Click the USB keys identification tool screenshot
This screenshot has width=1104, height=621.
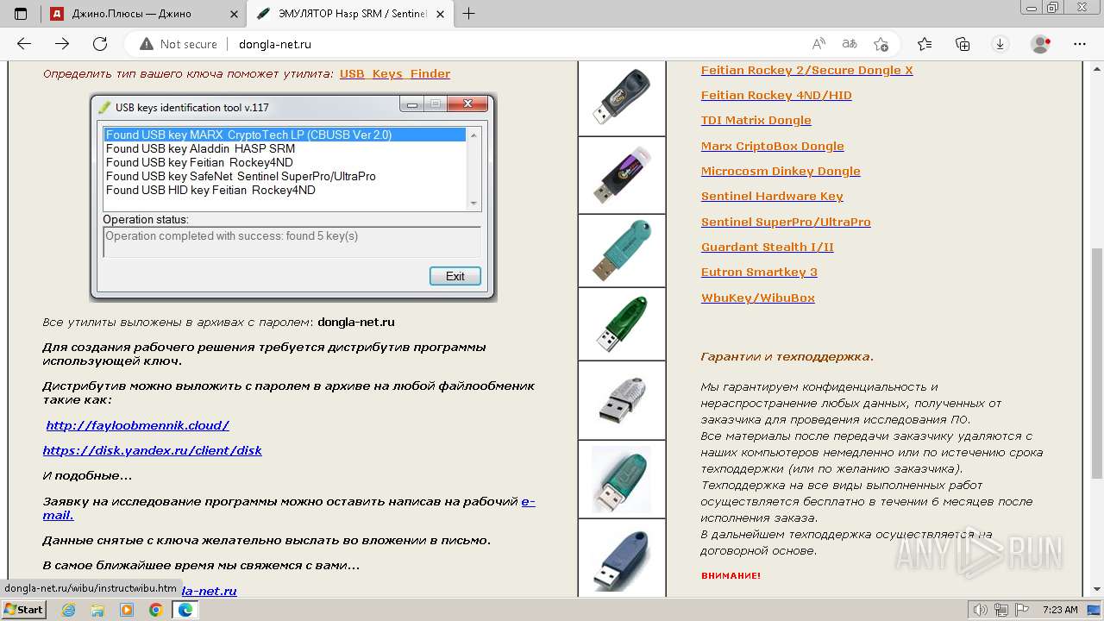point(293,198)
